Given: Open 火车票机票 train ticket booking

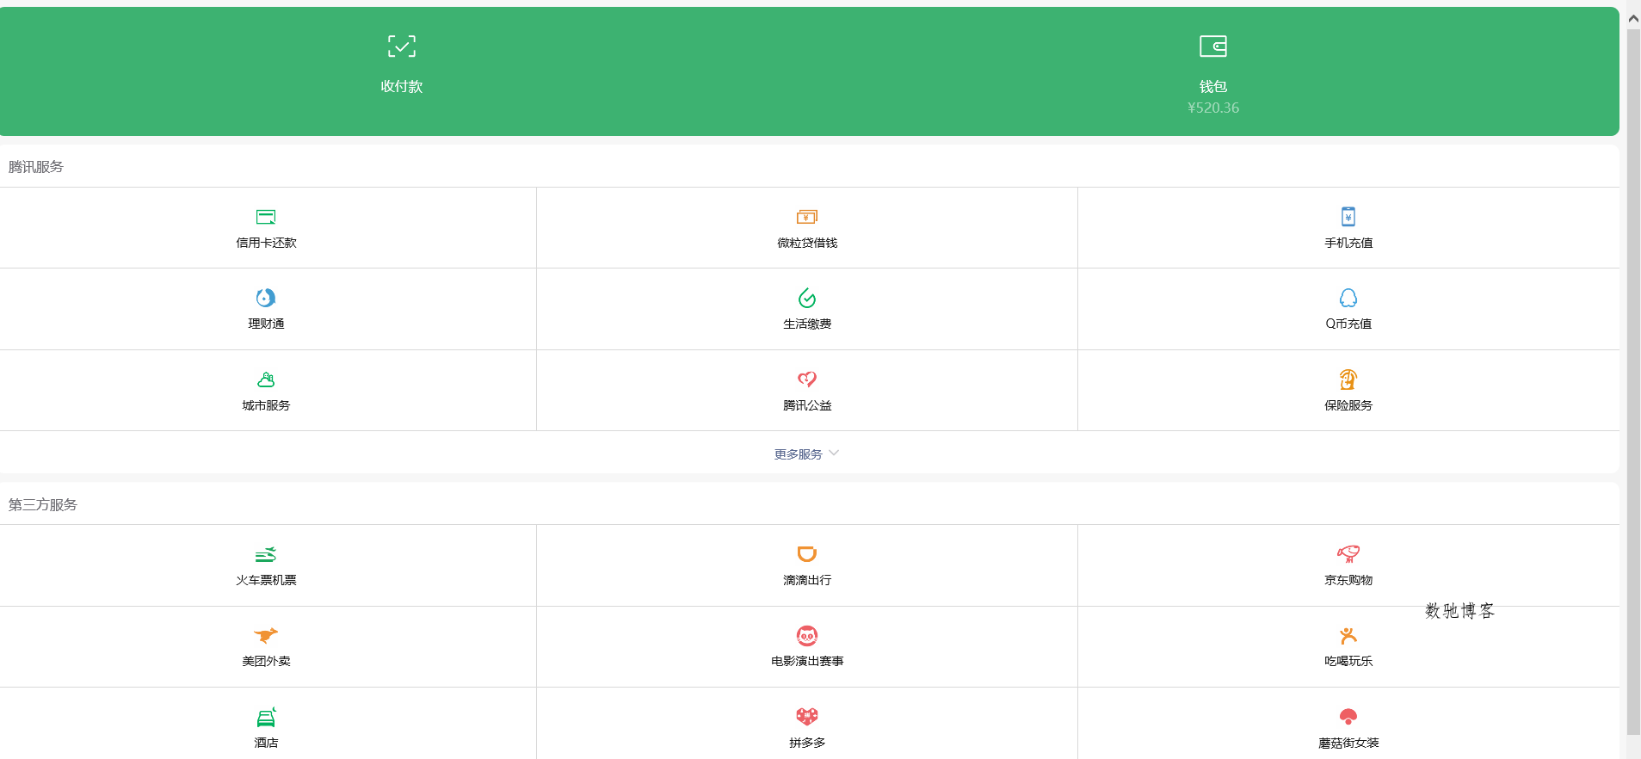Looking at the screenshot, I should [266, 554].
